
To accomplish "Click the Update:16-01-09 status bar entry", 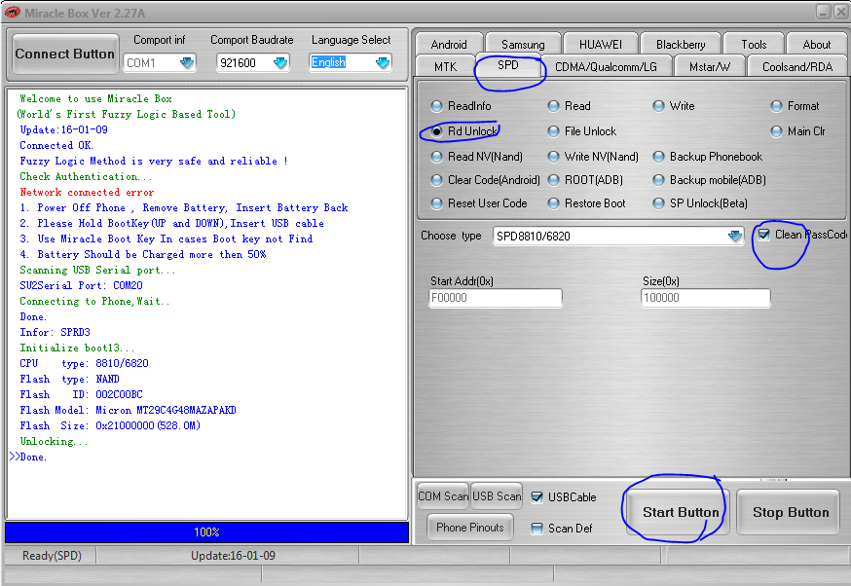I will [233, 556].
